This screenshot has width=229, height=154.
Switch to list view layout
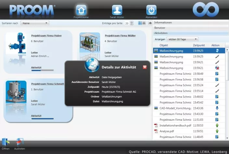(x=144, y=23)
